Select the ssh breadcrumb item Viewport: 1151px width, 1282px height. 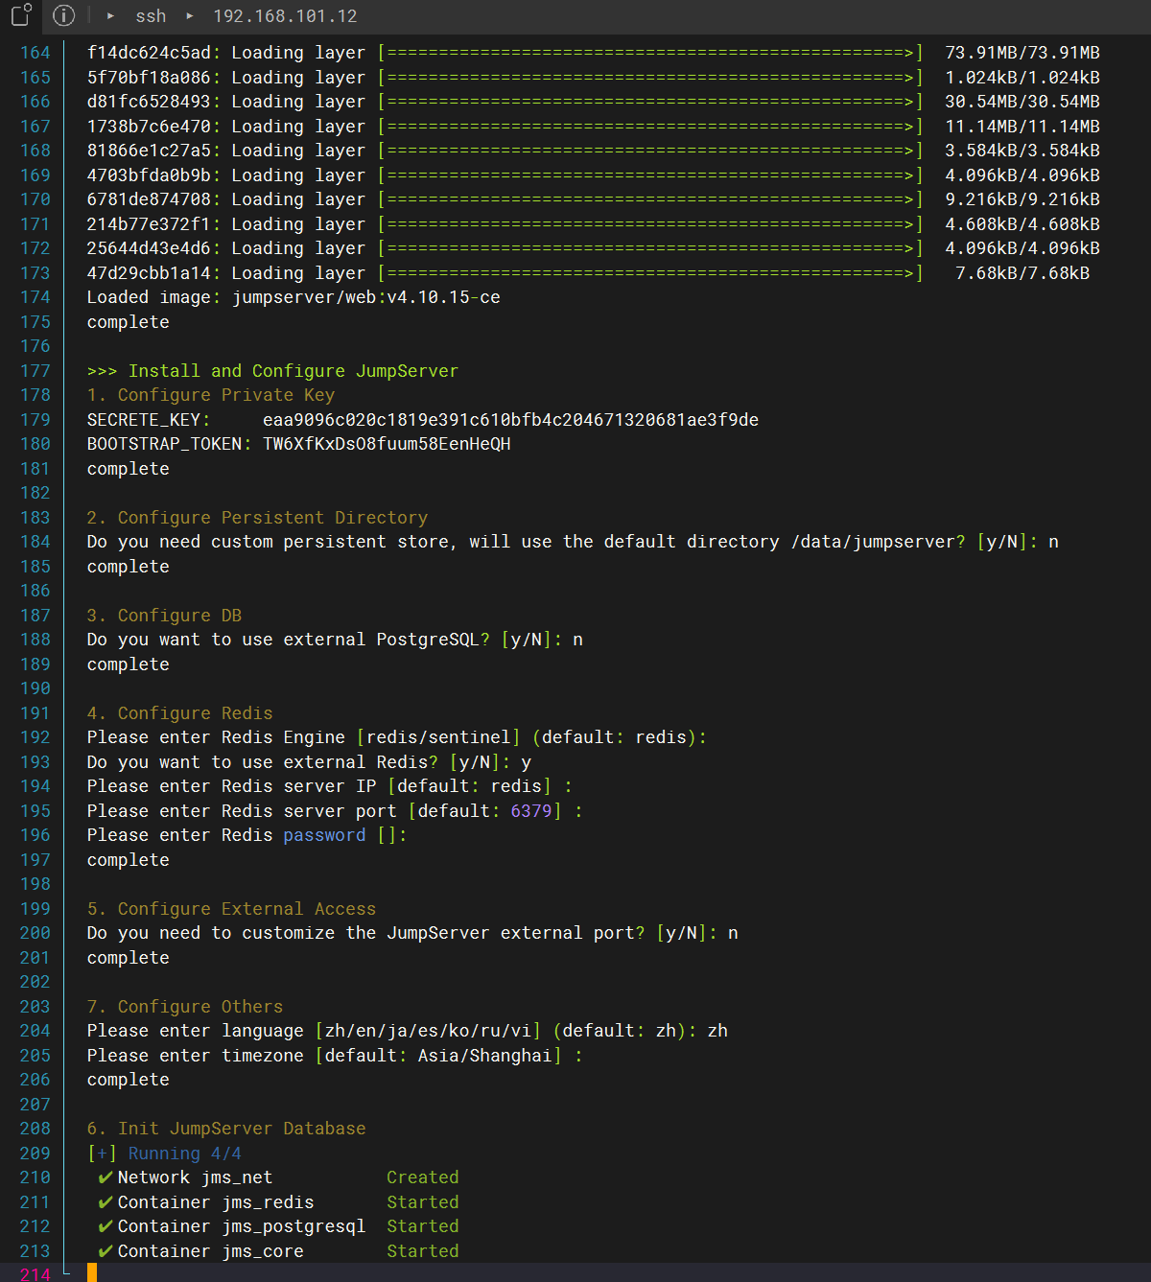pos(151,16)
